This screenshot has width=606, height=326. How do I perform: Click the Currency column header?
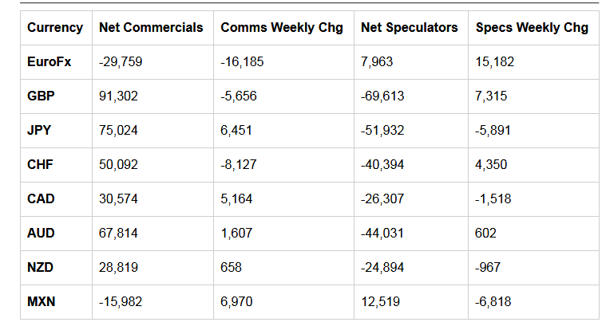click(54, 27)
